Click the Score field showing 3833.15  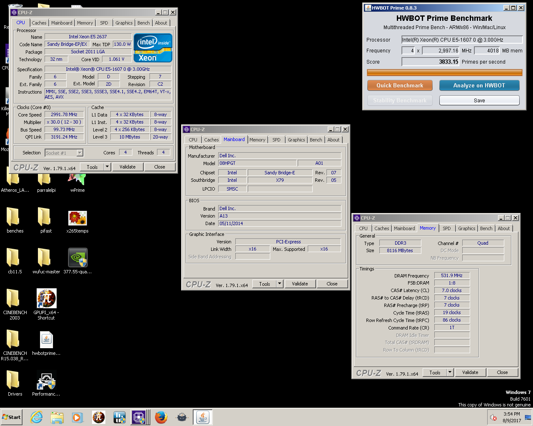(430, 62)
